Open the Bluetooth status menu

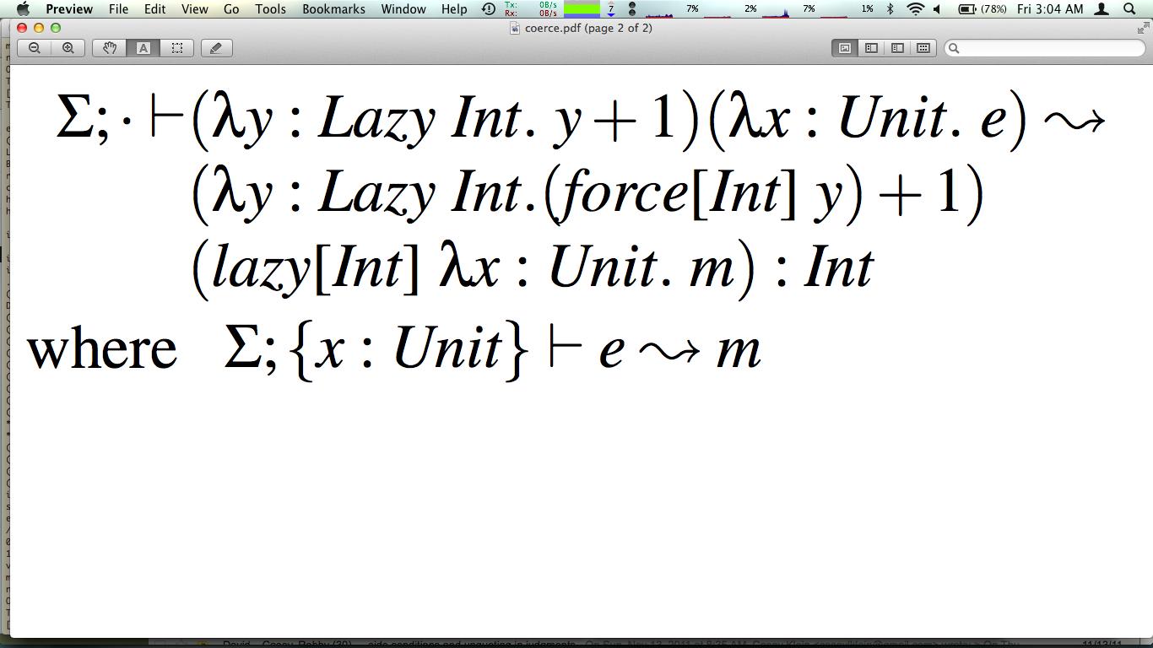[890, 9]
